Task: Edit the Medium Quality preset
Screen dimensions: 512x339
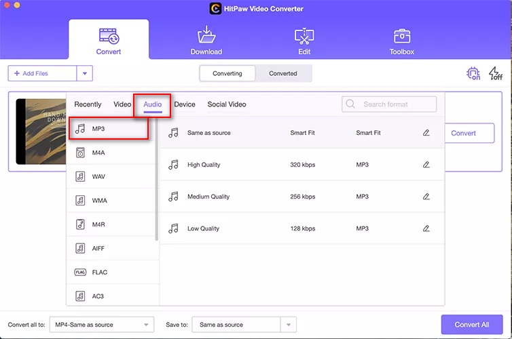Action: pos(426,197)
